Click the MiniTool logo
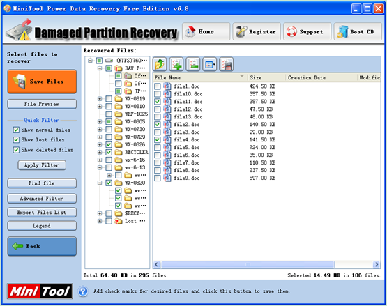387x306 pixels. click(40, 291)
